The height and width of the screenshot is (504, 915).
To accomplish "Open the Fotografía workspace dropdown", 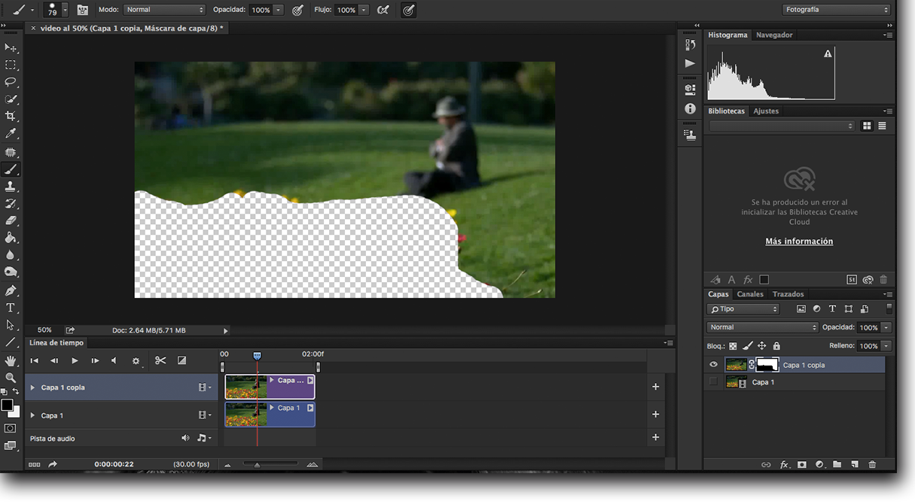I will pyautogui.click(x=836, y=10).
